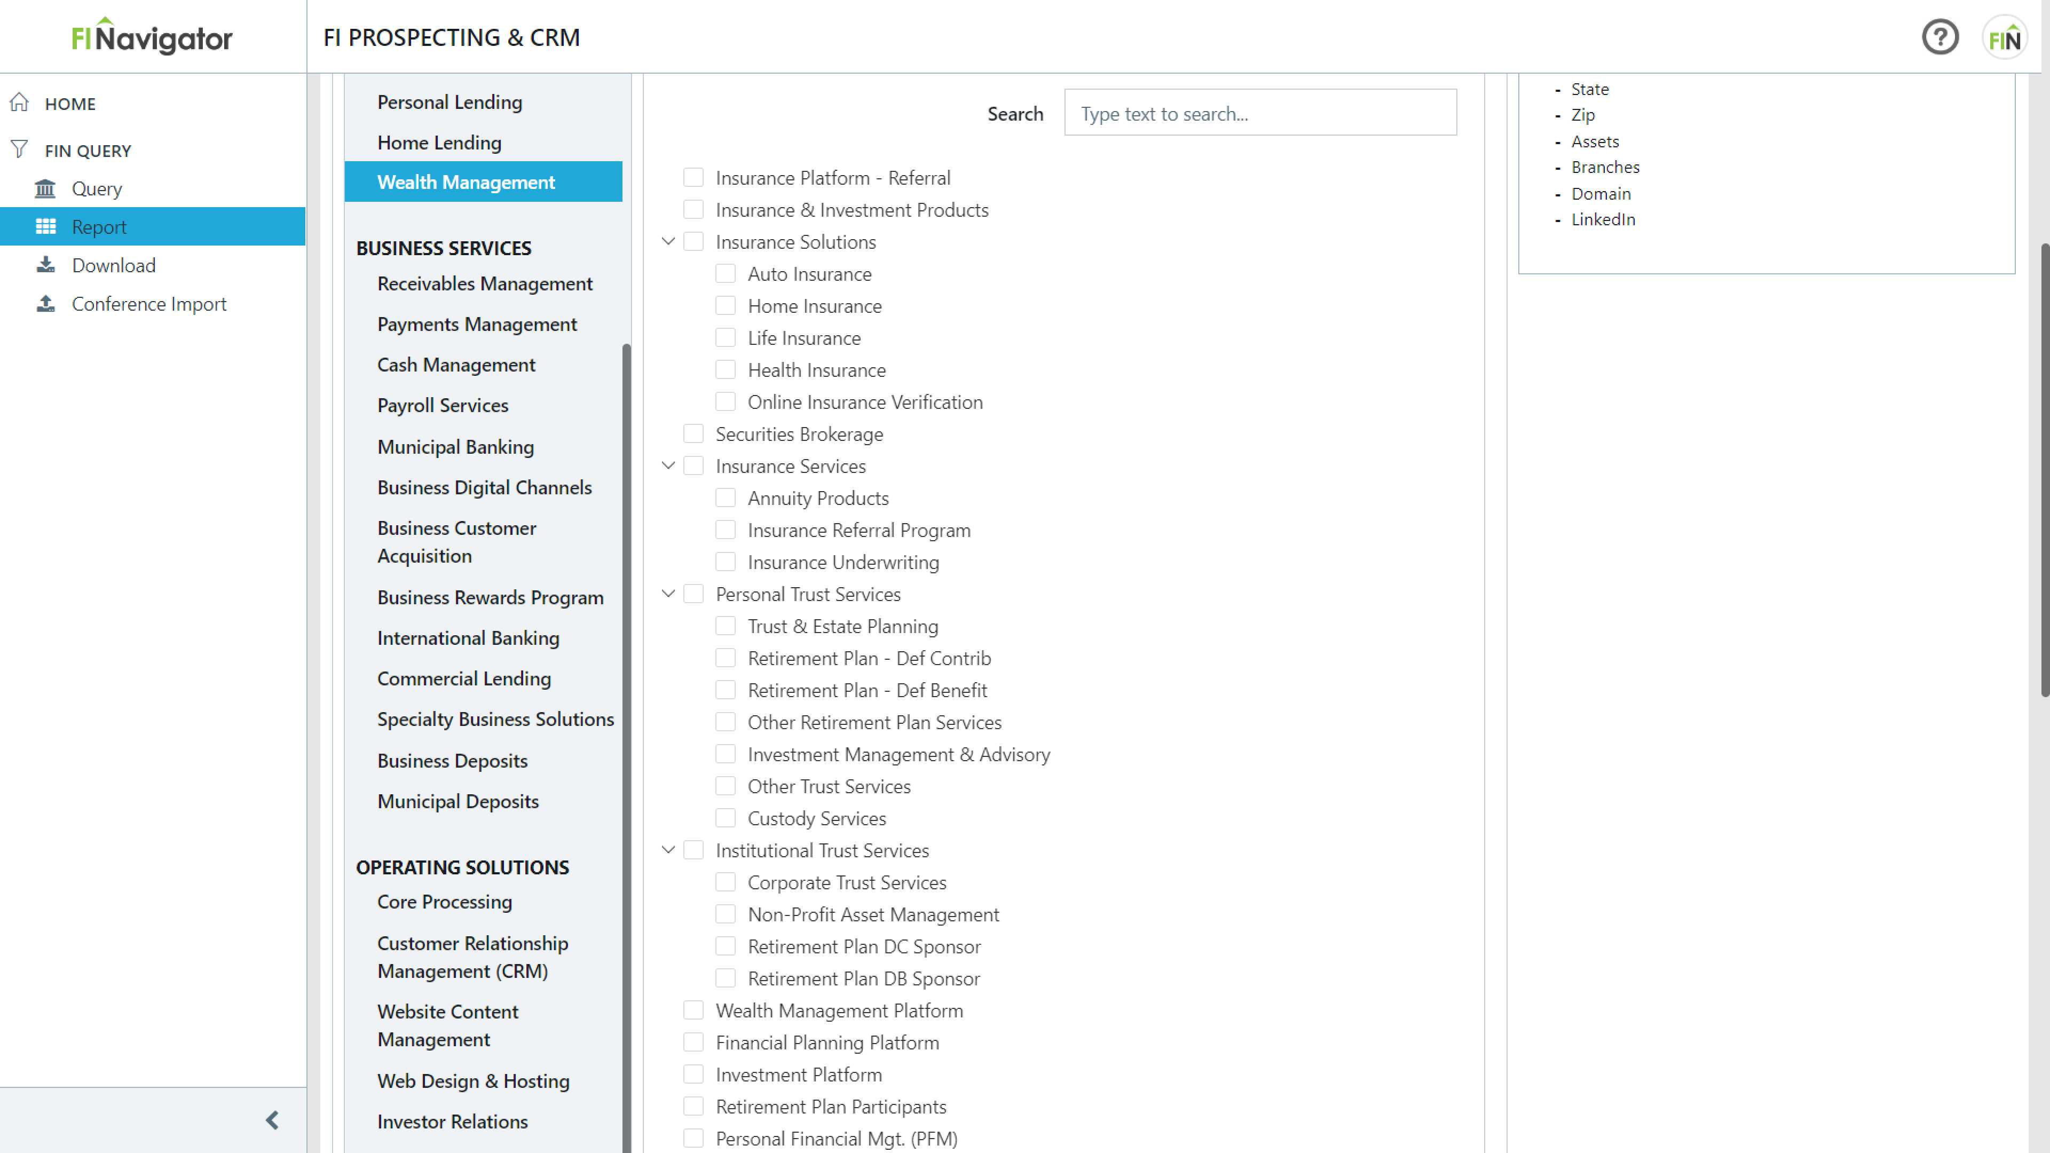This screenshot has width=2050, height=1153.
Task: Open International Banking category
Action: tap(468, 637)
